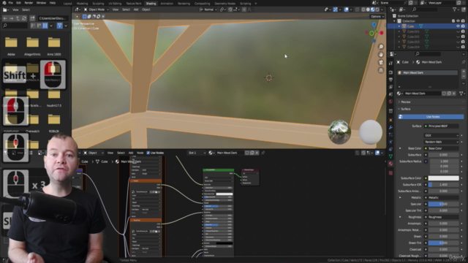This screenshot has width=468, height=263.
Task: Open the Normal orientation dropdown
Action: tap(208, 9)
